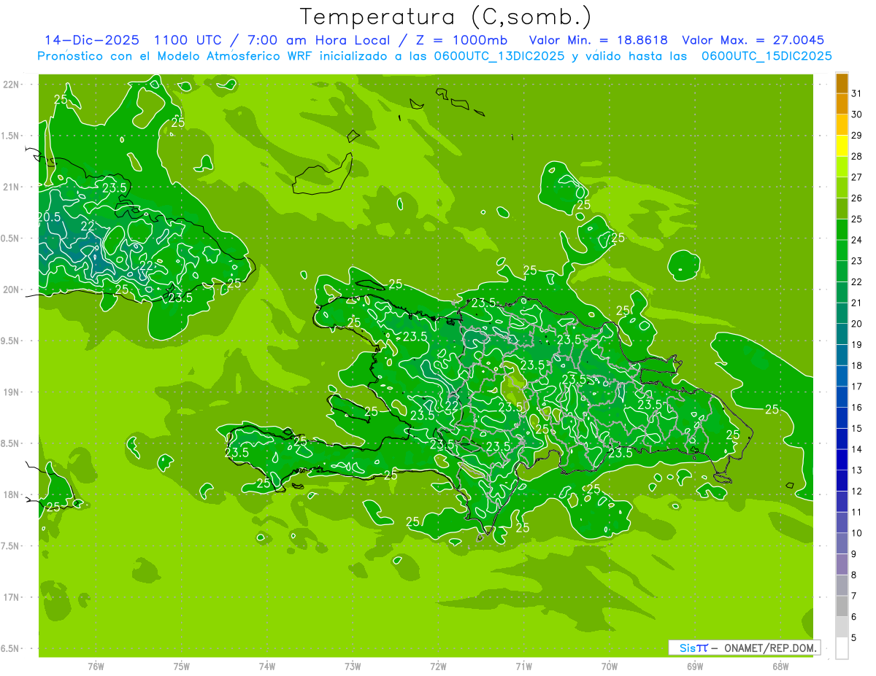Viewport: 876px width, 676px height.
Task: Click the green legend swatch between 23 and 24
Action: [842, 250]
